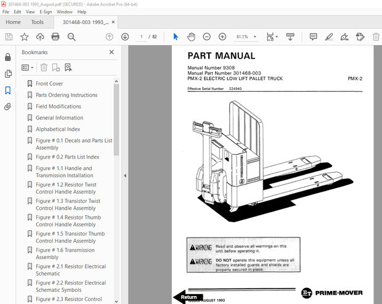Click the bookmarks panel scrollbar thumb
This screenshot has width=382, height=304.
[116, 120]
